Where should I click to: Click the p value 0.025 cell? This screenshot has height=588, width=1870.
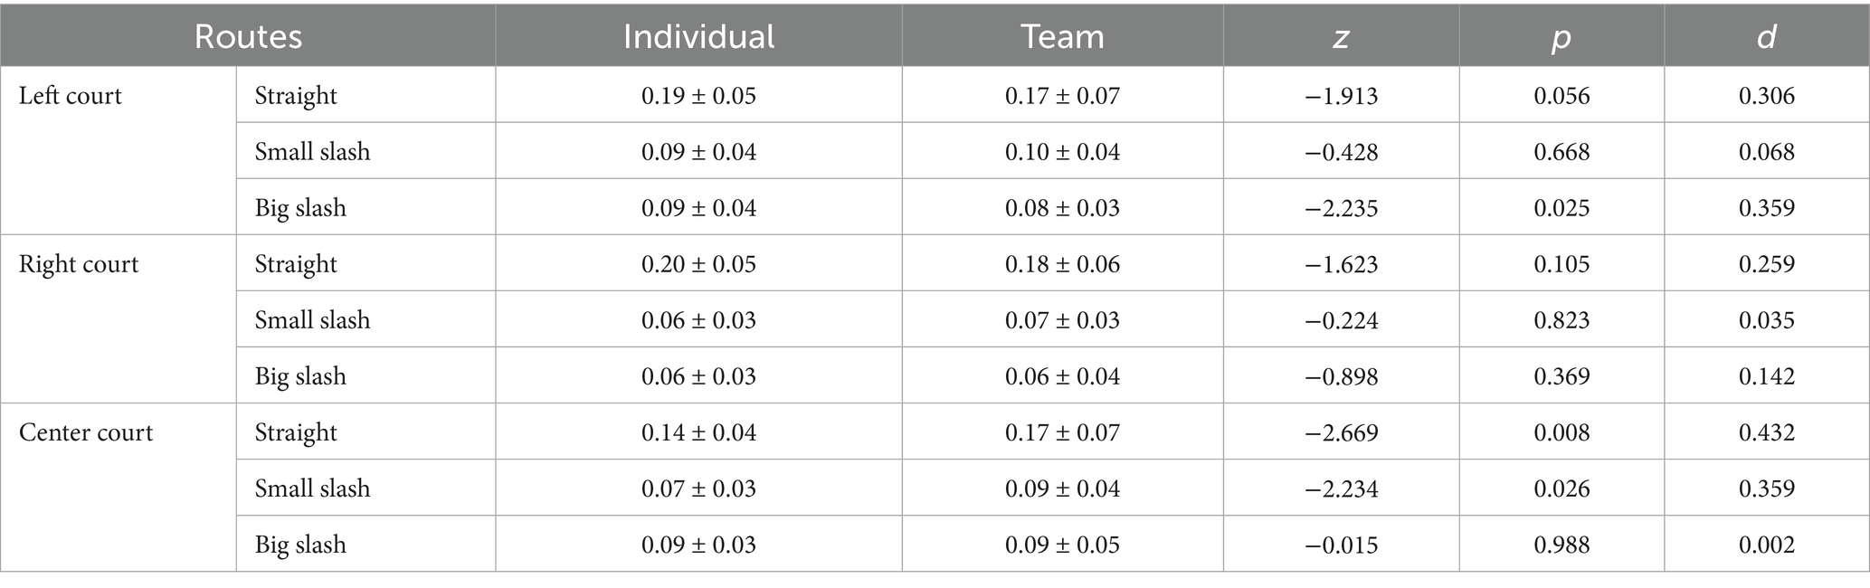[x=1561, y=208]
